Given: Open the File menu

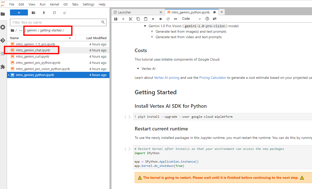Looking at the screenshot, I should coord(12,4).
